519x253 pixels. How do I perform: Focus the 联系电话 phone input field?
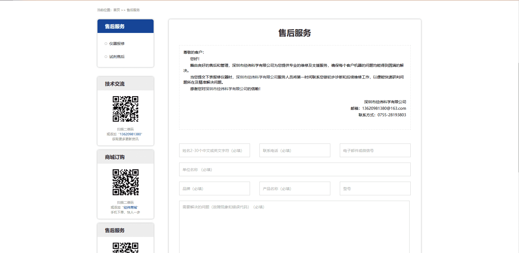click(x=295, y=150)
